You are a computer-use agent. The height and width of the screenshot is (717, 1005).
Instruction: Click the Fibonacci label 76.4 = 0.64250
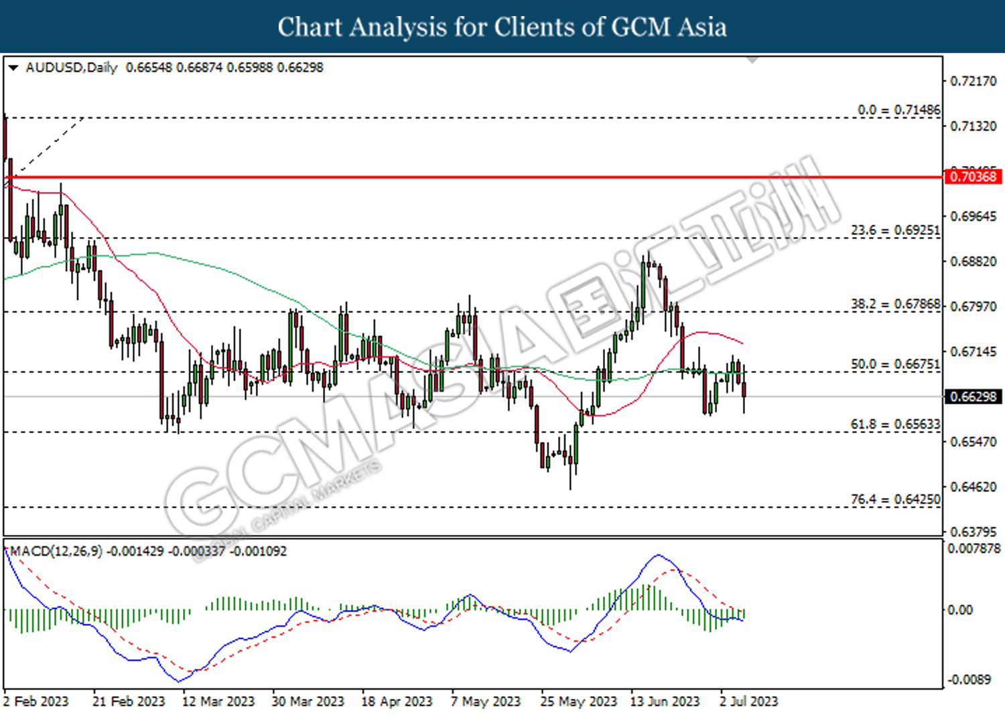point(896,499)
